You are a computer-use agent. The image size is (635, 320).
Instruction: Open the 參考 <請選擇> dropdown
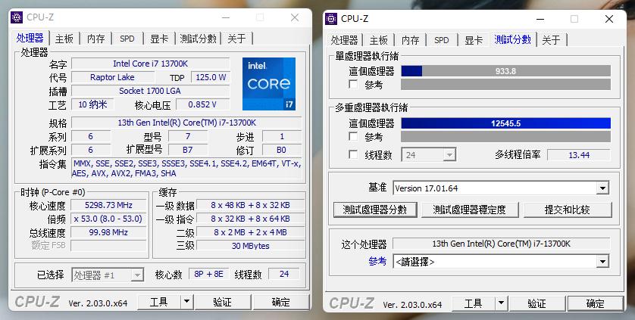point(602,262)
